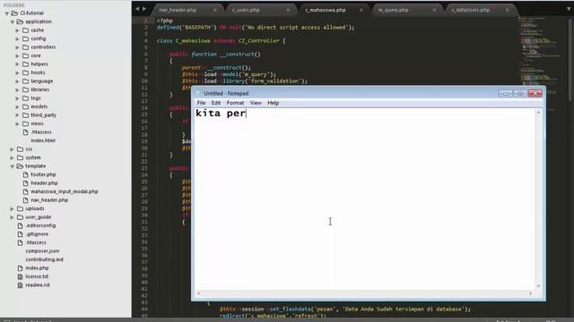Collapse the application folder
Viewport: 574px width, 322px height.
12,21
